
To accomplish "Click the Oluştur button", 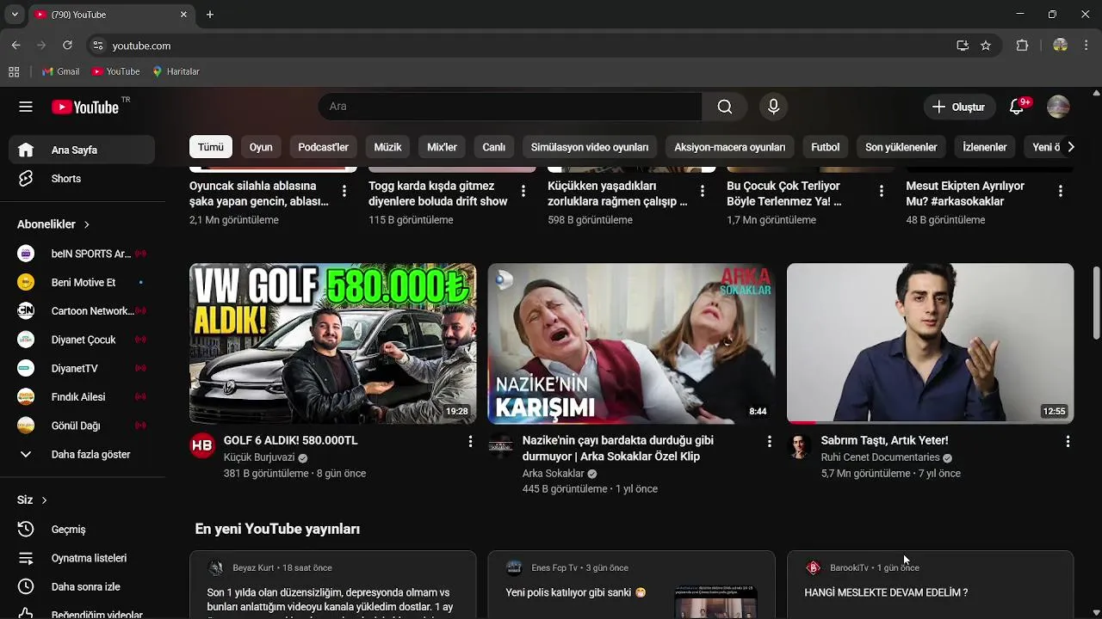I will point(959,107).
